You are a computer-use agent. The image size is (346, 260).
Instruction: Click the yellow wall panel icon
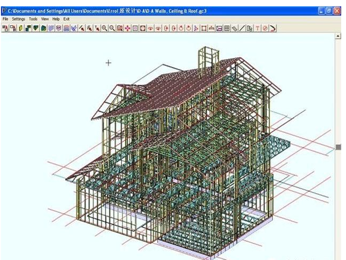(x=20, y=28)
